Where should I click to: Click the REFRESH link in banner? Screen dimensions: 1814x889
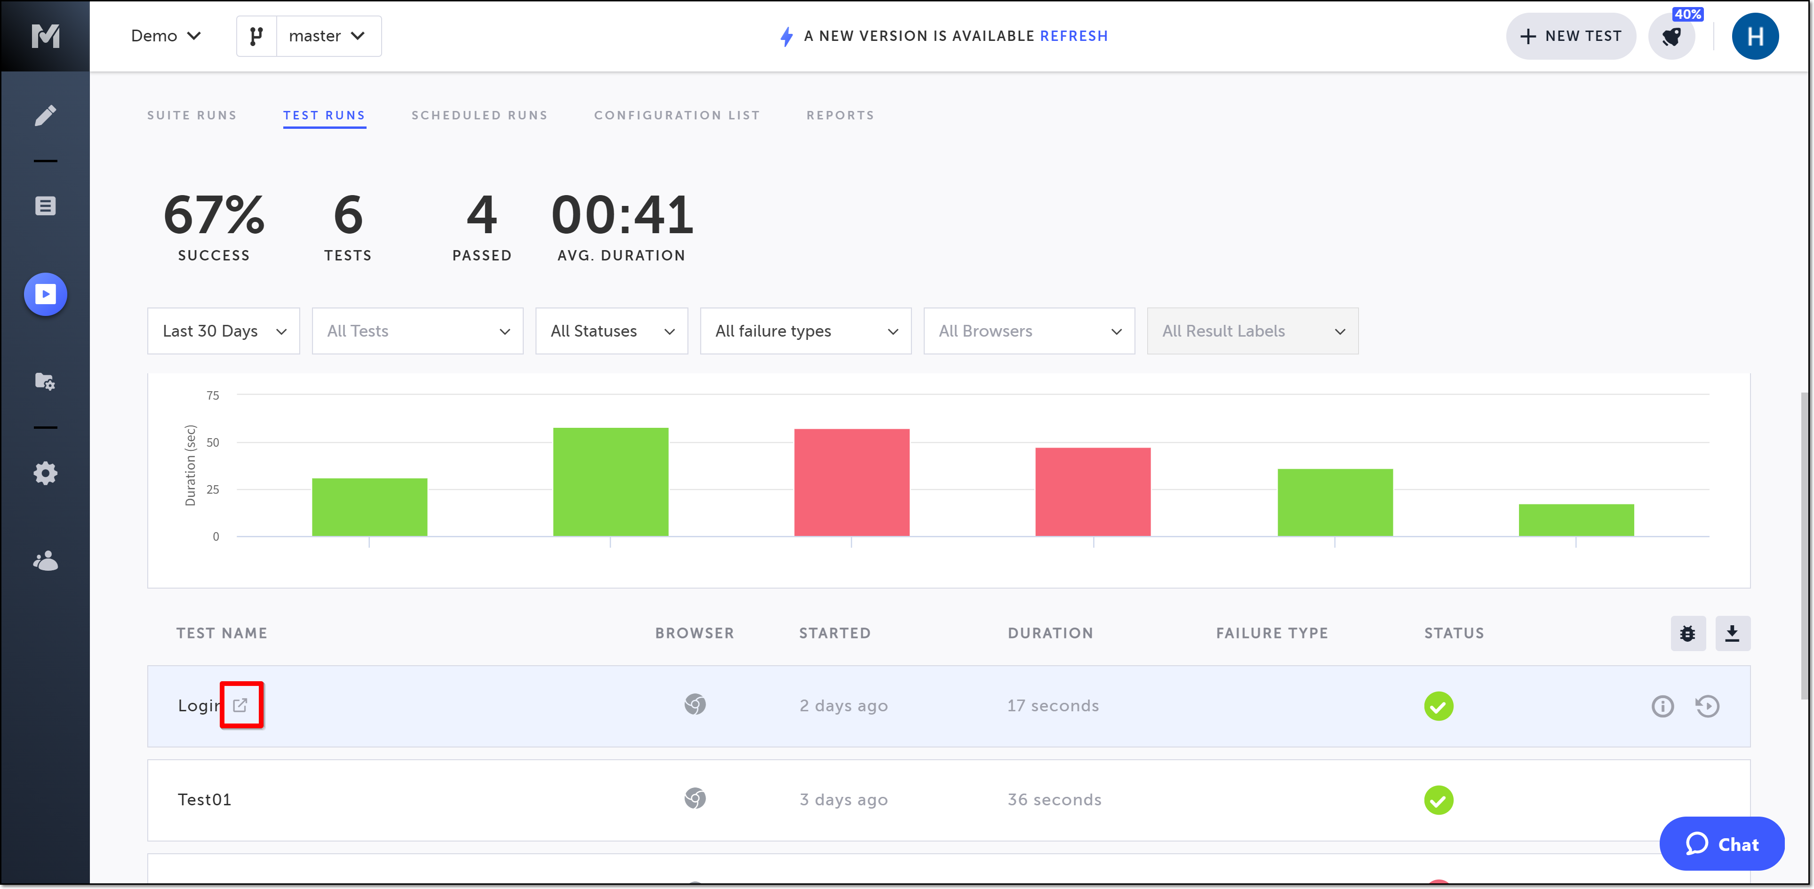[x=1073, y=37]
